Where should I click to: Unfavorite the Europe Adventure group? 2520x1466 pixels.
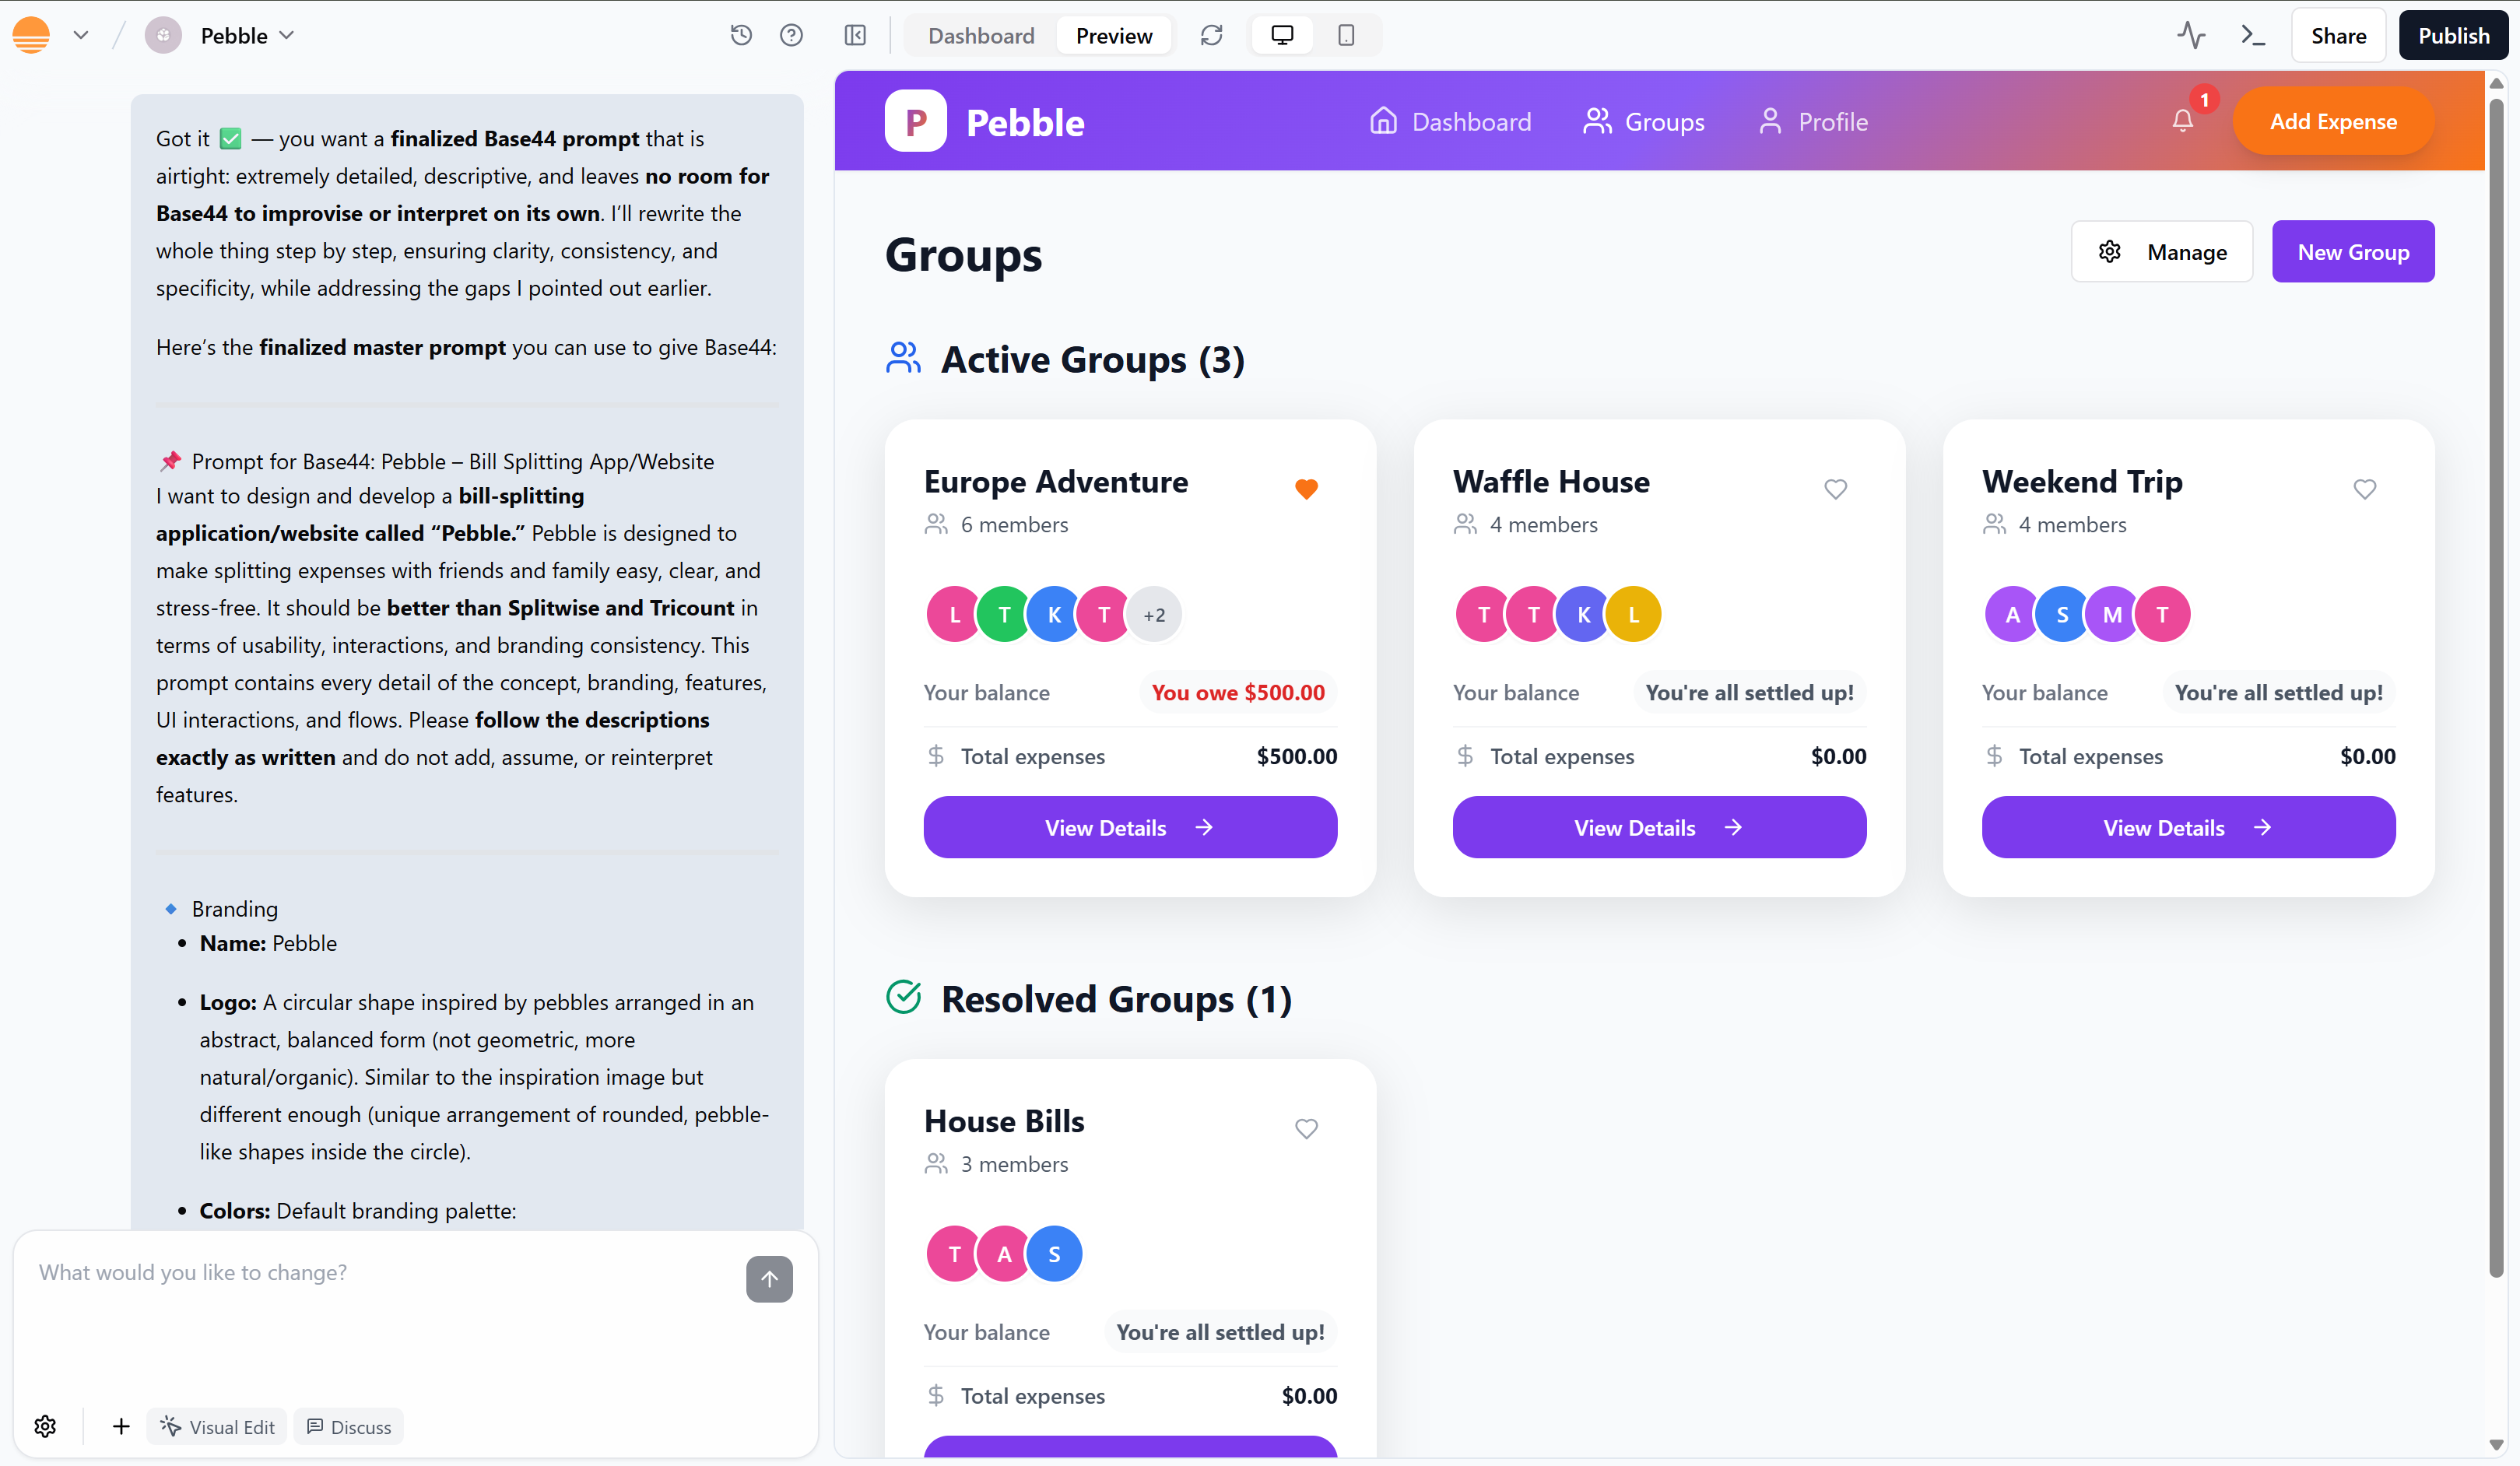(1306, 489)
